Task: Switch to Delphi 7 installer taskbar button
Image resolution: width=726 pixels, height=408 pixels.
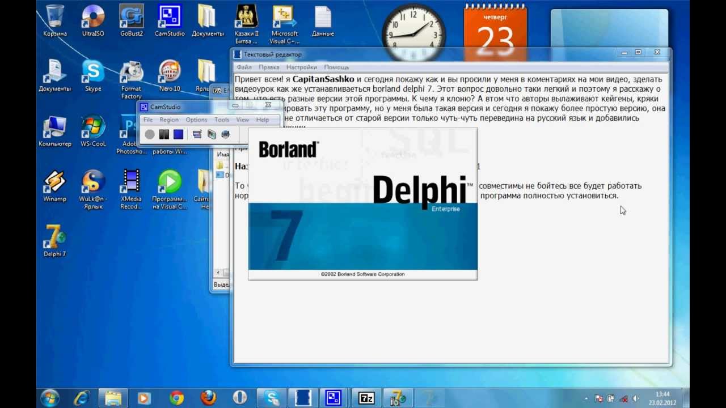Action: tap(398, 398)
